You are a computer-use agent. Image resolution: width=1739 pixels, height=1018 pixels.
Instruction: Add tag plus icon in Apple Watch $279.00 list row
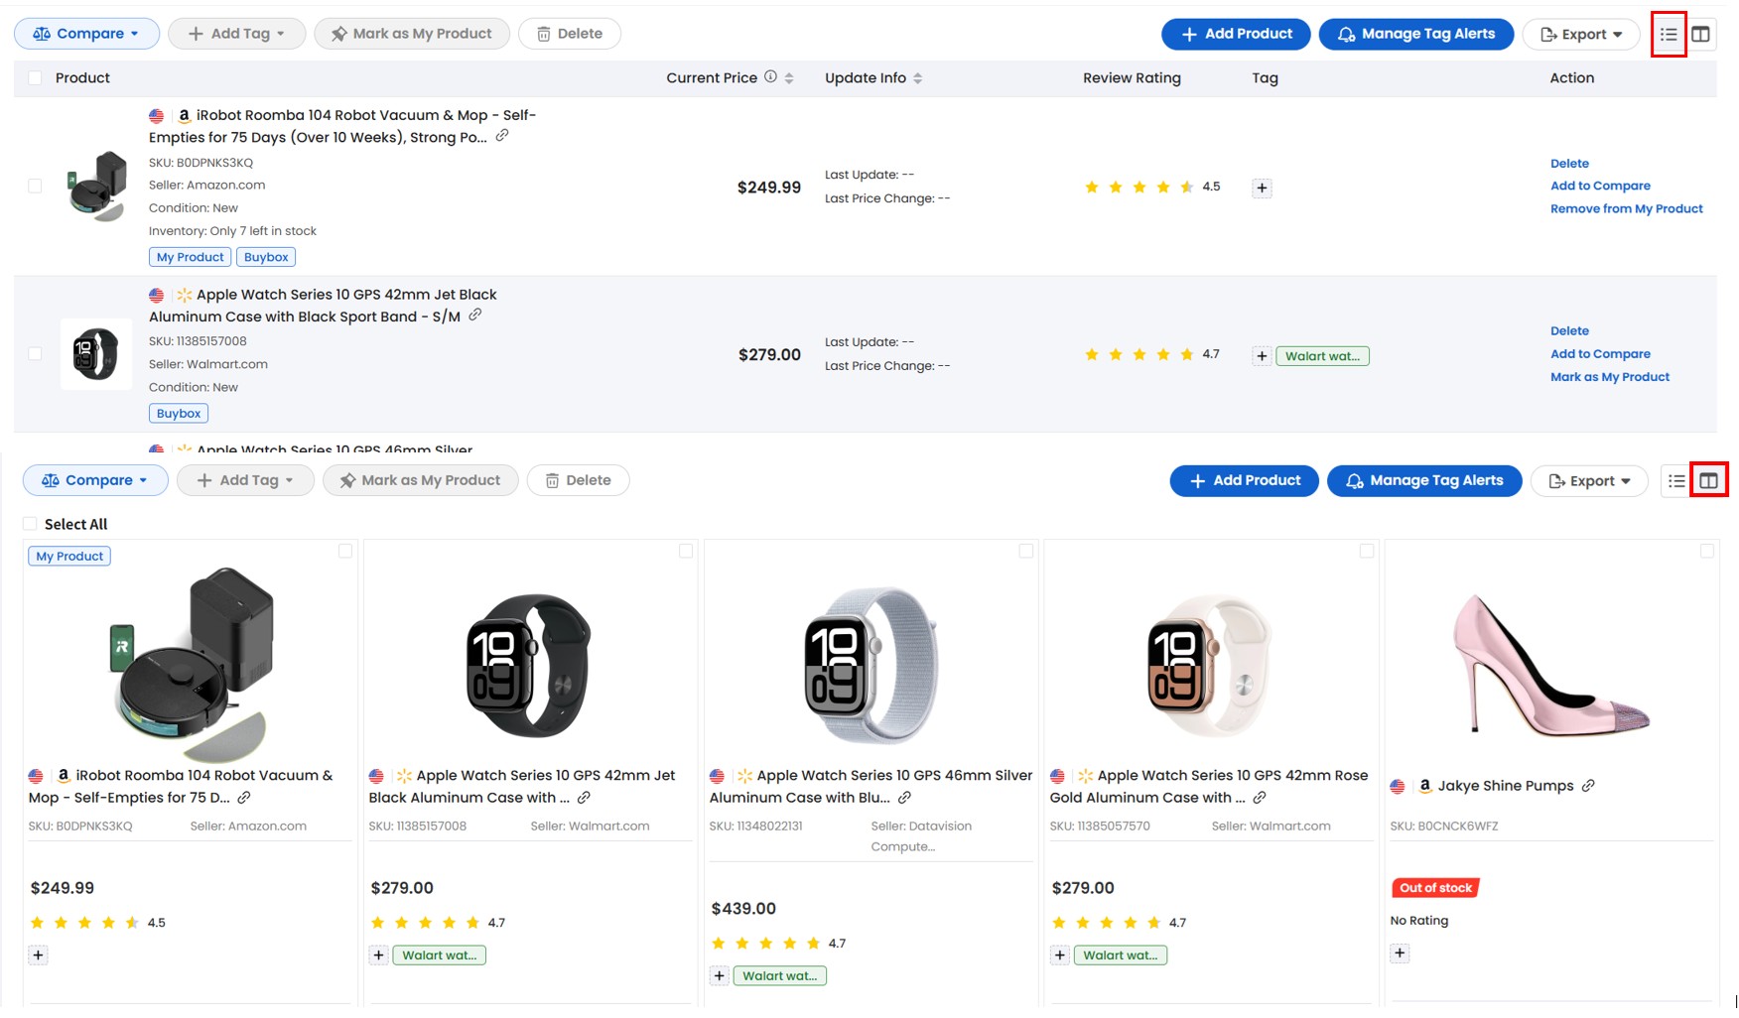pos(1262,356)
